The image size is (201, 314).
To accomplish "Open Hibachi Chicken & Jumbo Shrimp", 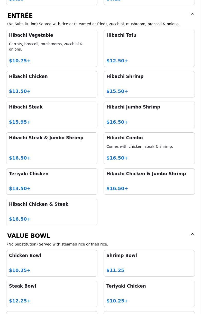I will click(x=149, y=182).
